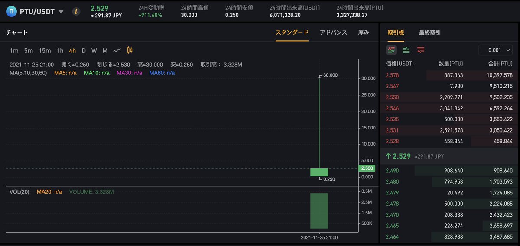The width and height of the screenshot is (520, 246).
Task: Open the 0.001 price precision dropdown
Action: (496, 50)
